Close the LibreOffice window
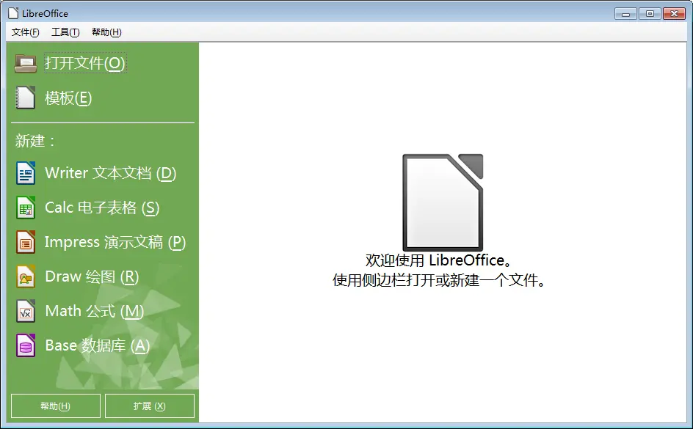The width and height of the screenshot is (693, 429). click(x=674, y=14)
